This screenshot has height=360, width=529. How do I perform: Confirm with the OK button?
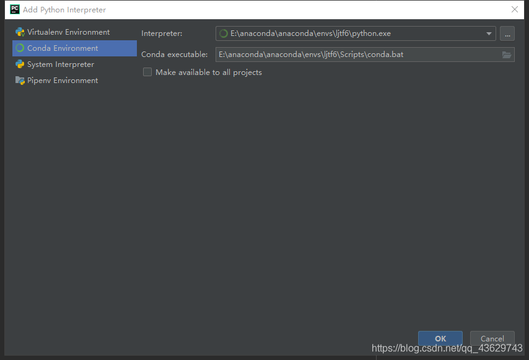pos(440,338)
